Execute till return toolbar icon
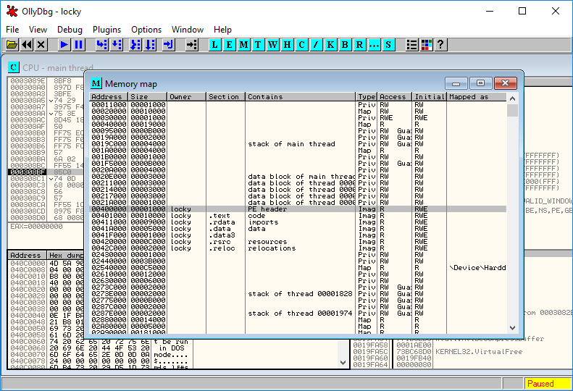Screen dimensions: 573x391 [x=169, y=45]
